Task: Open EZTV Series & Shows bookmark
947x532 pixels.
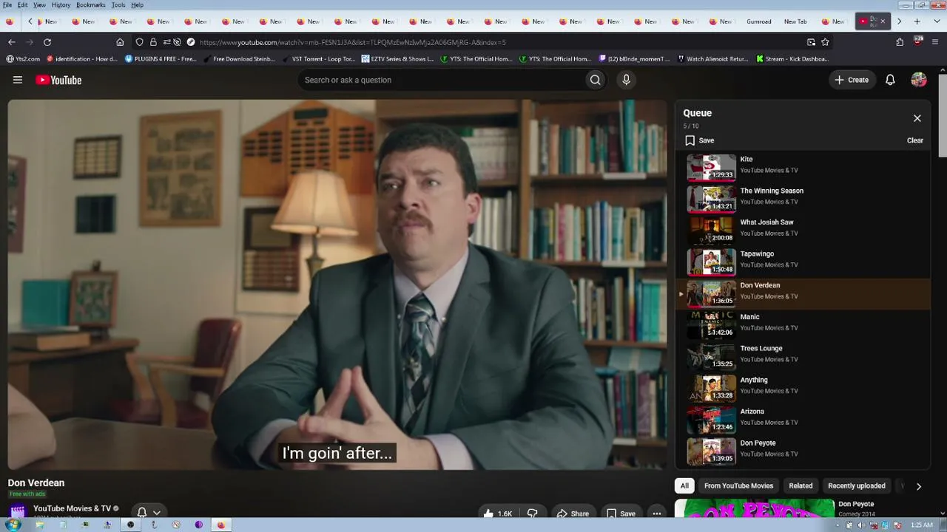Action: click(398, 59)
